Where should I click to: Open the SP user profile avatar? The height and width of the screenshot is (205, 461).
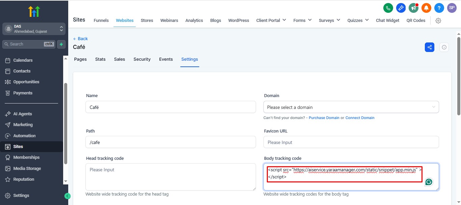[452, 8]
